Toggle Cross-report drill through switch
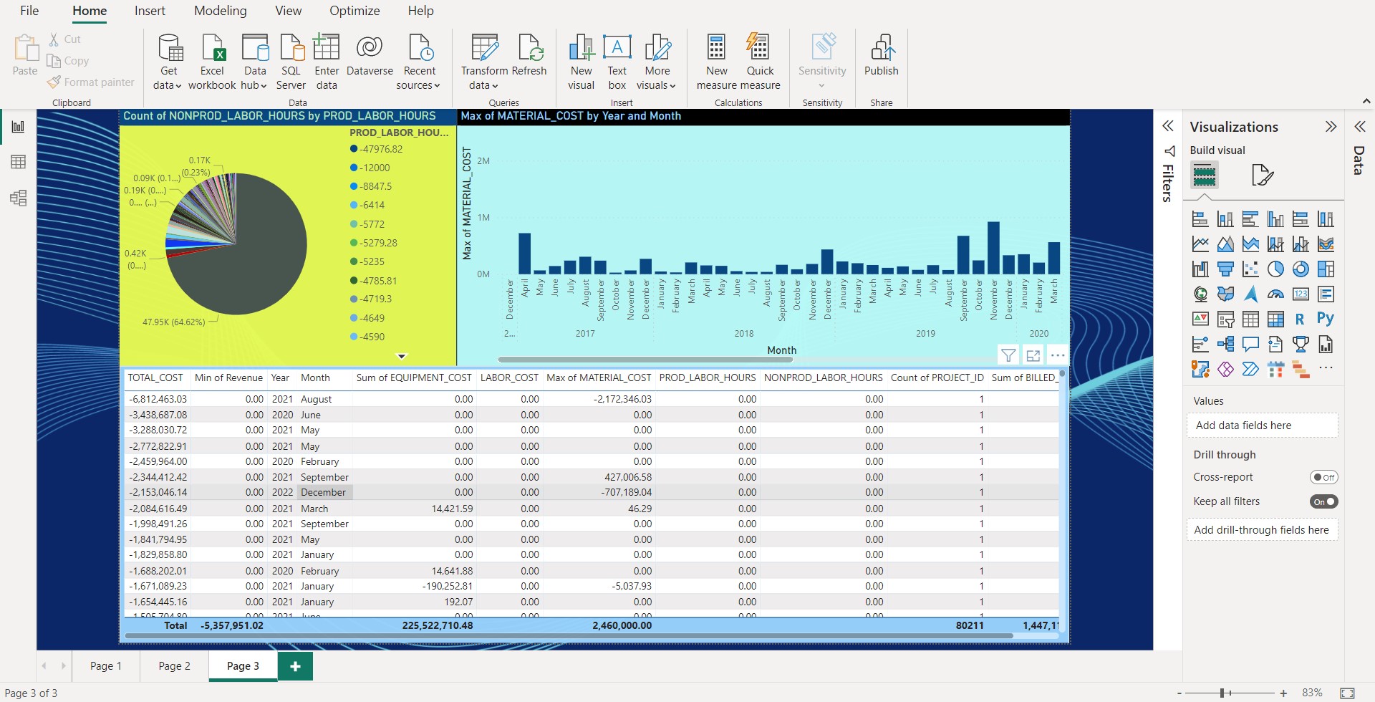This screenshot has width=1375, height=702. tap(1323, 477)
